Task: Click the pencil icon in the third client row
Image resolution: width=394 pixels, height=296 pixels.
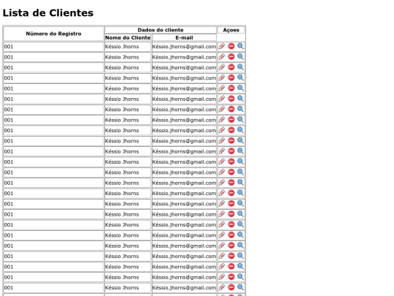Action: pyautogui.click(x=222, y=67)
